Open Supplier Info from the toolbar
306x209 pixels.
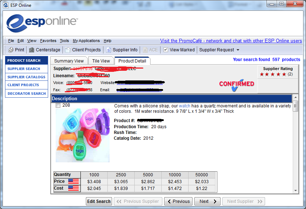coord(122,50)
